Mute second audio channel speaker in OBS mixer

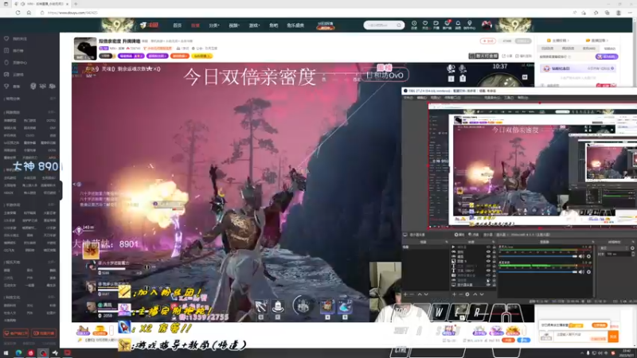(x=582, y=272)
